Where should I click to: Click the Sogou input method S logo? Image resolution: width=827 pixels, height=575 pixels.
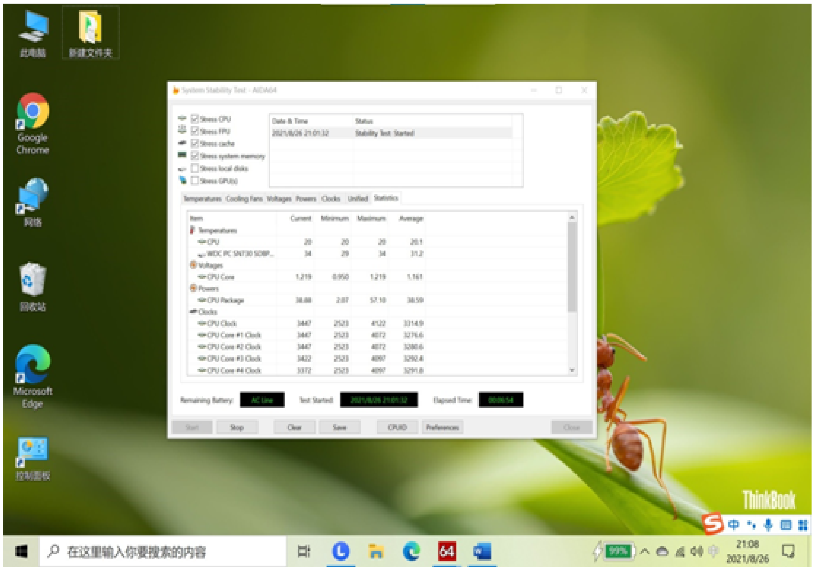point(712,523)
